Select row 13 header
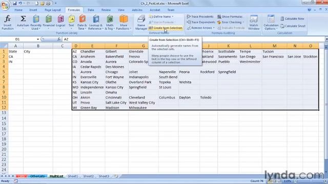Viewport: 328px width, 184px height. (4, 112)
